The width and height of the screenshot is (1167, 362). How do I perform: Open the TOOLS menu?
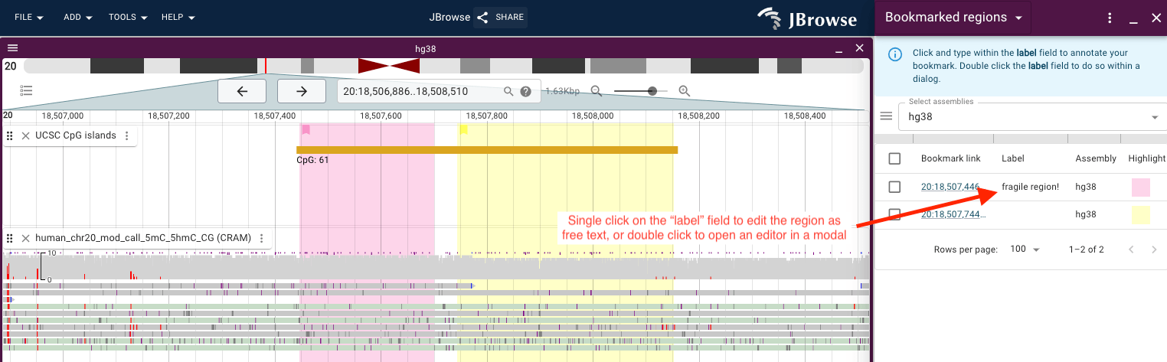coord(127,17)
